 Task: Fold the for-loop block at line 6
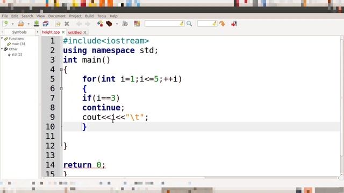point(61,88)
